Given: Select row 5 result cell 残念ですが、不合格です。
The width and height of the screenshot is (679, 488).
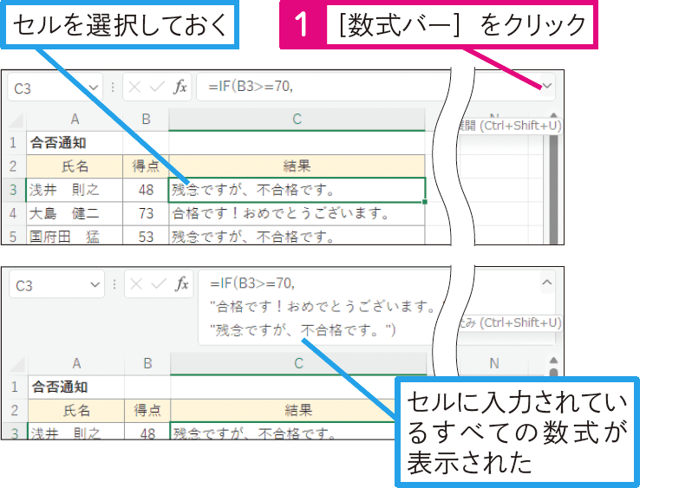Looking at the screenshot, I should coord(297,237).
